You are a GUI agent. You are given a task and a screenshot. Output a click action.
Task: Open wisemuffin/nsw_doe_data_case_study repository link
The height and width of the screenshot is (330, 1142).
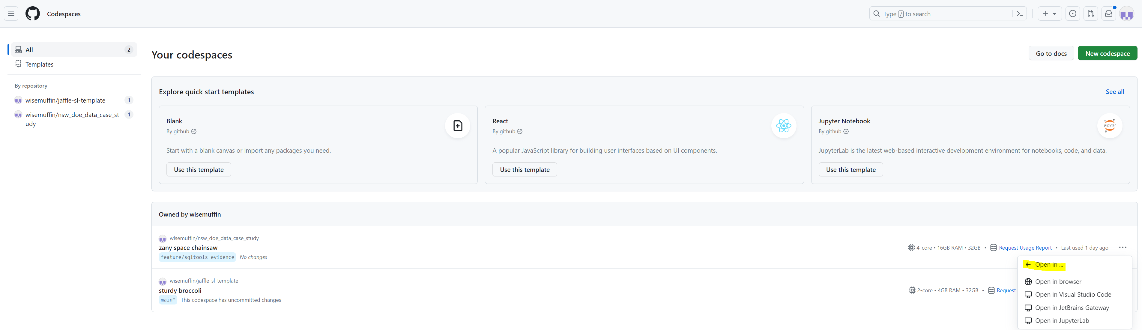click(x=214, y=238)
